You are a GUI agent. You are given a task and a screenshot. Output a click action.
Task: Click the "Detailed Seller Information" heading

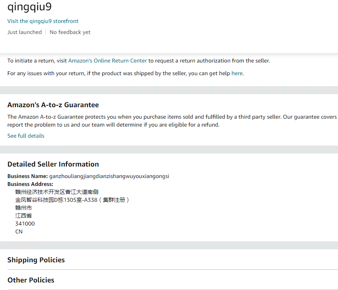tap(53, 164)
